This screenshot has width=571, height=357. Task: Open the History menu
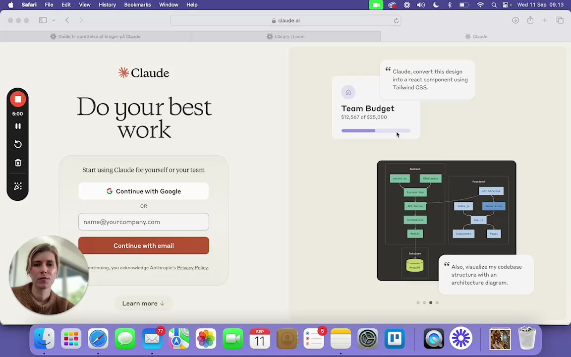pos(107,5)
